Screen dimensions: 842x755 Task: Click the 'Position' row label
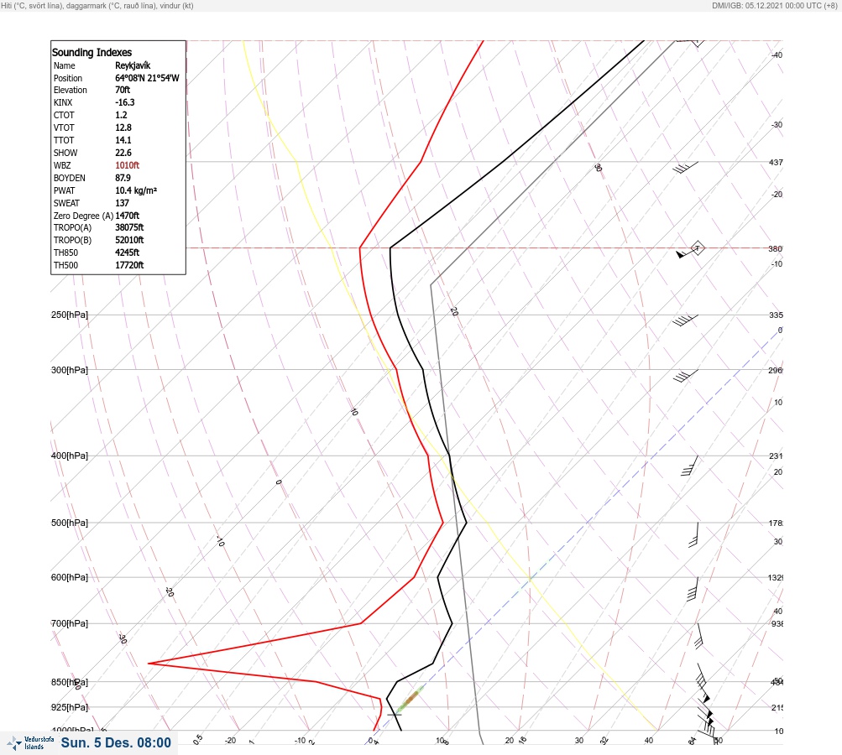click(x=68, y=78)
